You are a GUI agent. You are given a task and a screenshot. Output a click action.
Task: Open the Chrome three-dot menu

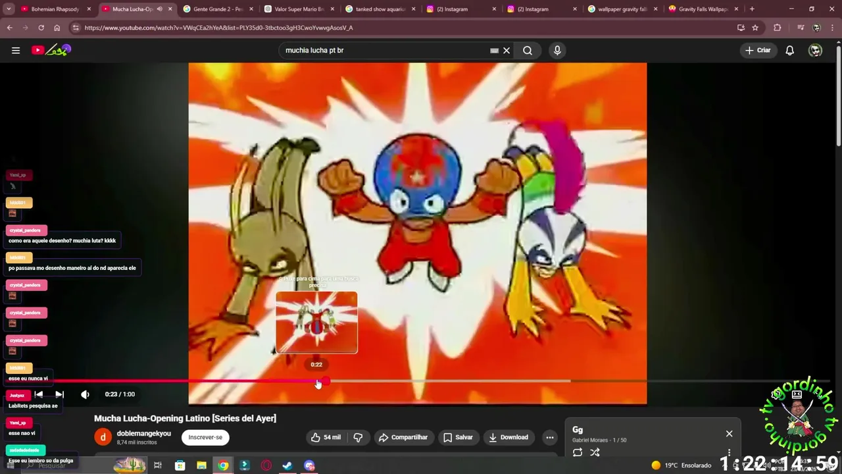(x=833, y=28)
